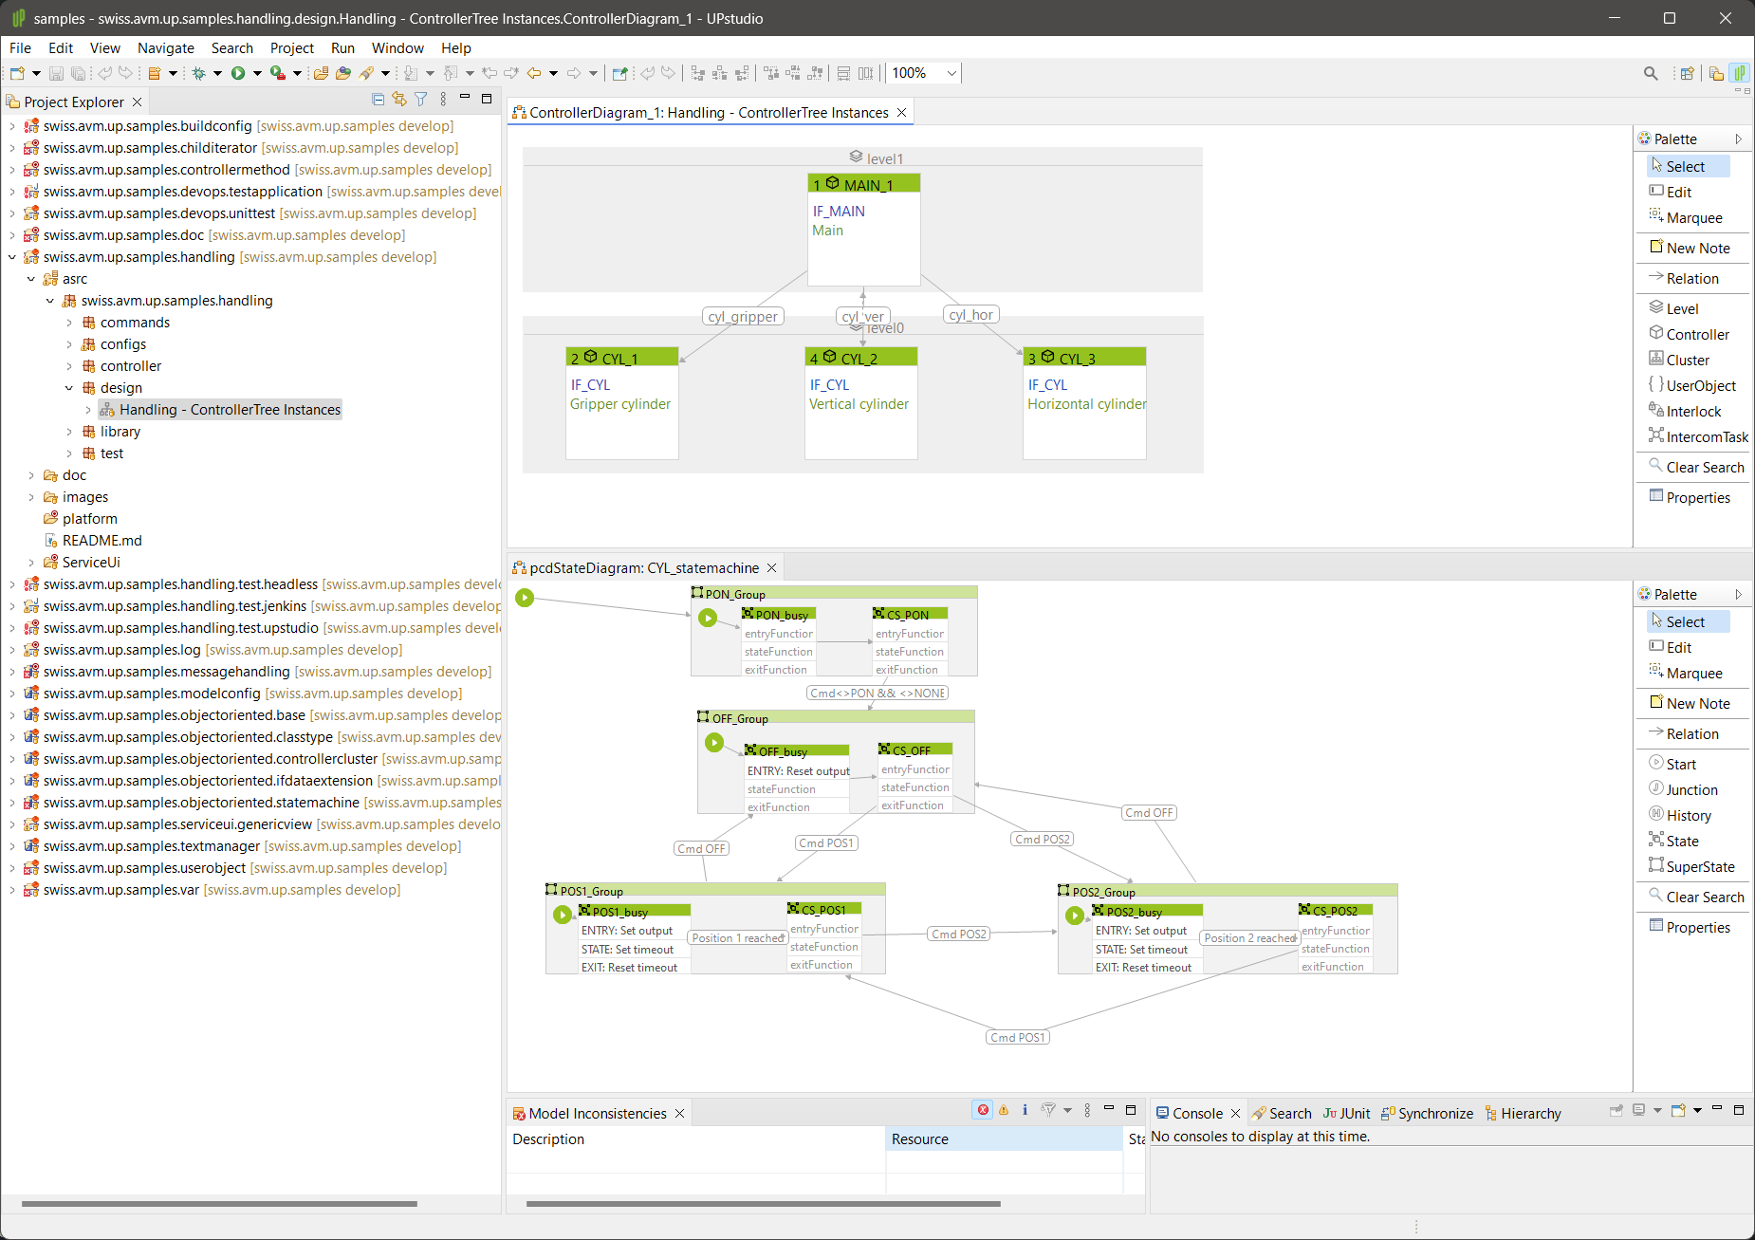The image size is (1755, 1240).
Task: Toggle warnings filter in Model Inconsistencies
Action: (x=1004, y=1110)
